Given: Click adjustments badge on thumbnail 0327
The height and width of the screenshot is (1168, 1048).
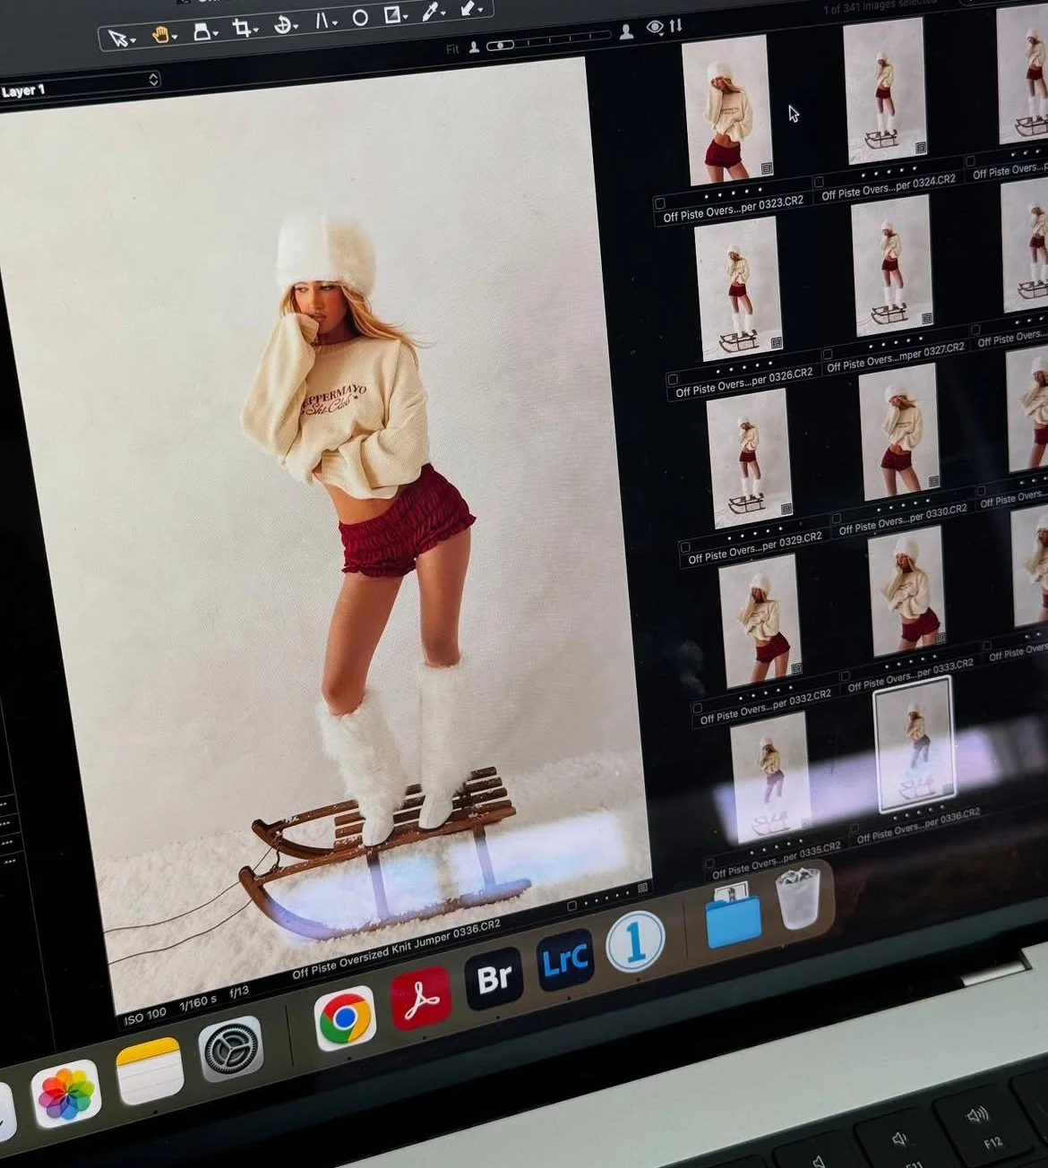Looking at the screenshot, I should click(926, 319).
